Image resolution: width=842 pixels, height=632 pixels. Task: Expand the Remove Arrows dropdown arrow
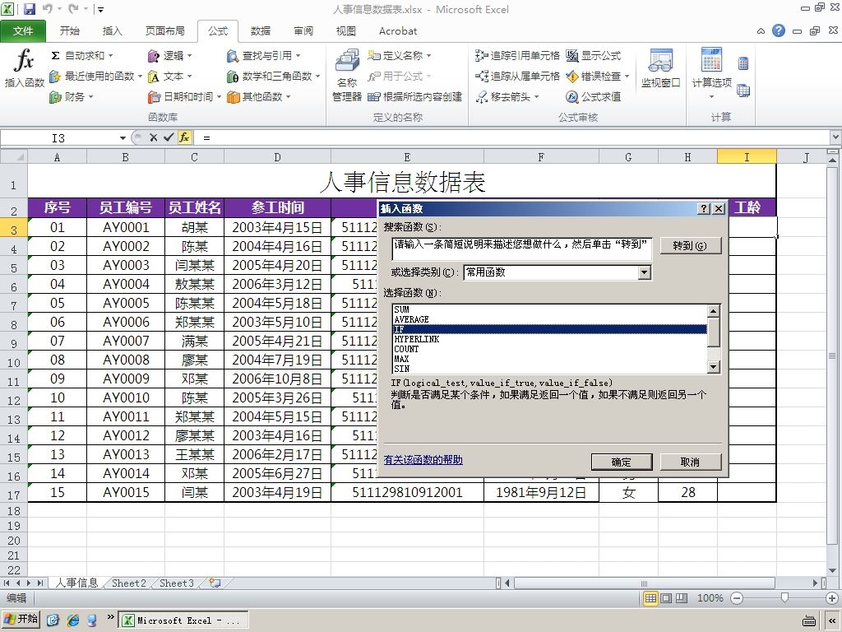click(536, 97)
